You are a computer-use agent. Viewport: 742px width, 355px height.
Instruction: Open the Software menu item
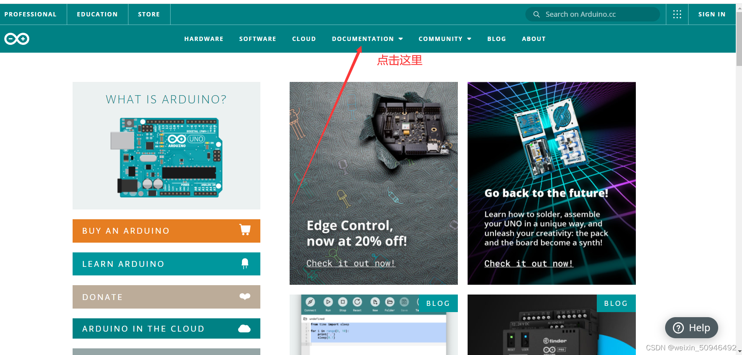(258, 39)
